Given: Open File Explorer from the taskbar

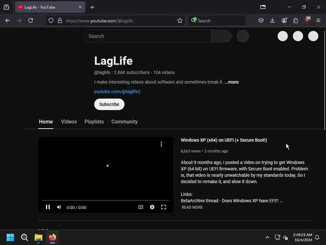Looking at the screenshot, I should [x=39, y=237].
